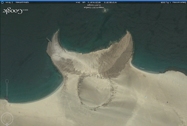
Task: Click the Výška pohledu 2.76 km readout
Action: pos(17,2)
